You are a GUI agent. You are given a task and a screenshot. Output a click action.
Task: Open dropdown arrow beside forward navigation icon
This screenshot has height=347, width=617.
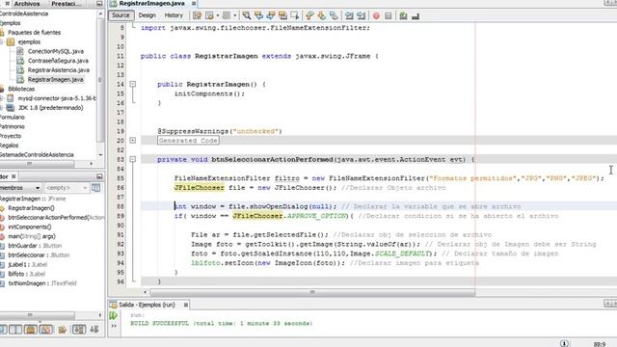point(235,15)
